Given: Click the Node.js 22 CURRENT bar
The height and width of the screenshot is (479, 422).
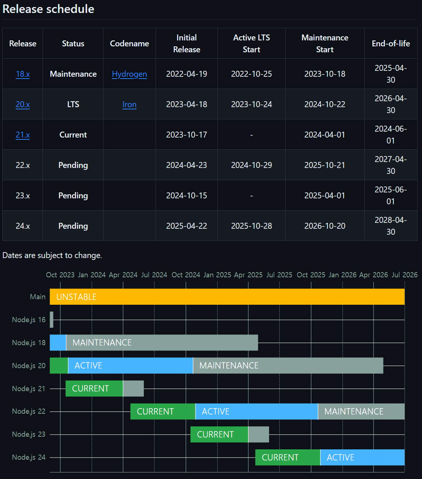Looking at the screenshot, I should (163, 412).
